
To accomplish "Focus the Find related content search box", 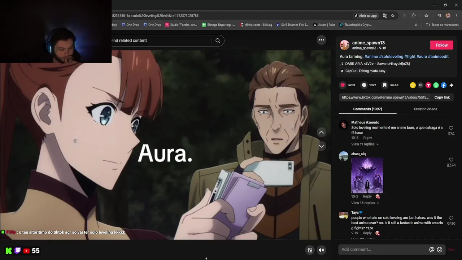I will click(161, 40).
